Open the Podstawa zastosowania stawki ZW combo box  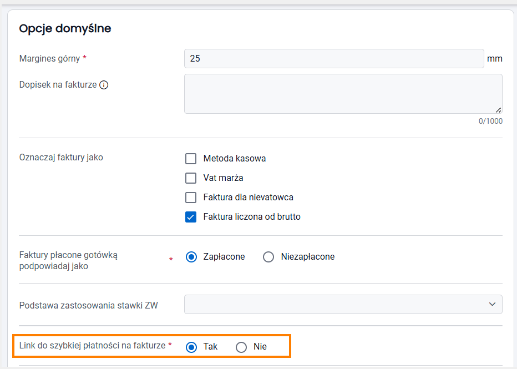point(343,305)
